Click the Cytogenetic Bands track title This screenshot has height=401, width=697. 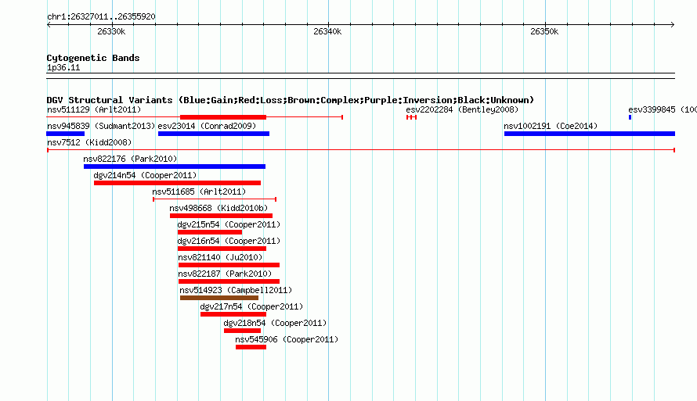pyautogui.click(x=93, y=58)
